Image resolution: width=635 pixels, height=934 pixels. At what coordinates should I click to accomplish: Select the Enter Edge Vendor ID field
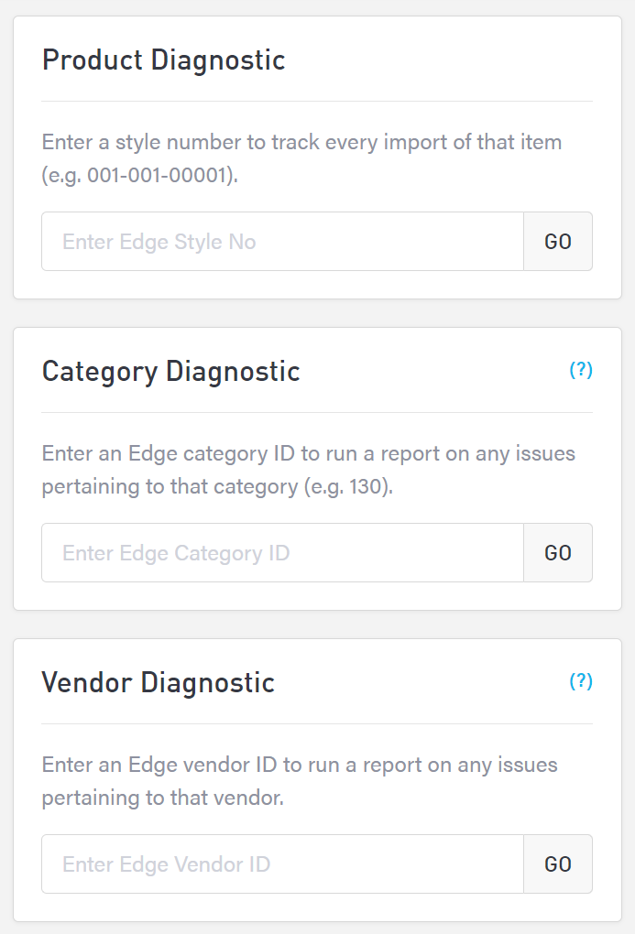click(282, 864)
